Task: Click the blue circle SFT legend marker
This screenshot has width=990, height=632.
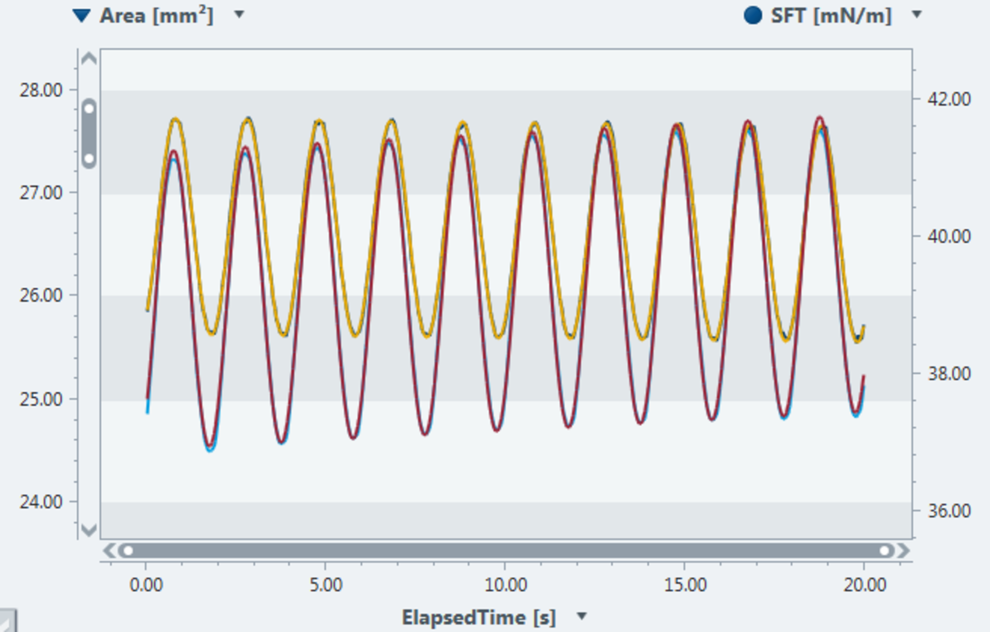Action: coord(753,15)
